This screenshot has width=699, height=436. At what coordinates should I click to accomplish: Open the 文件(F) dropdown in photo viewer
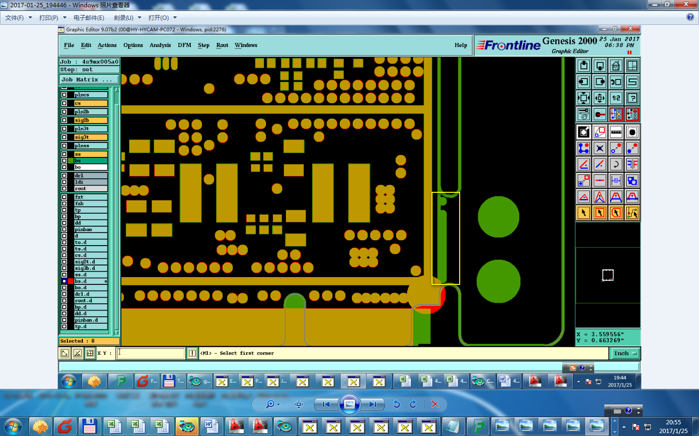[x=18, y=17]
